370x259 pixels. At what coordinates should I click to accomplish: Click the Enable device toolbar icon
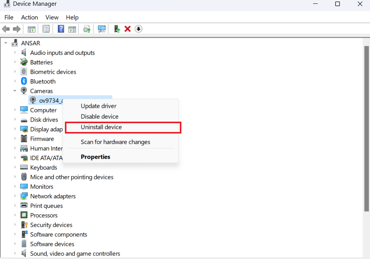117,29
